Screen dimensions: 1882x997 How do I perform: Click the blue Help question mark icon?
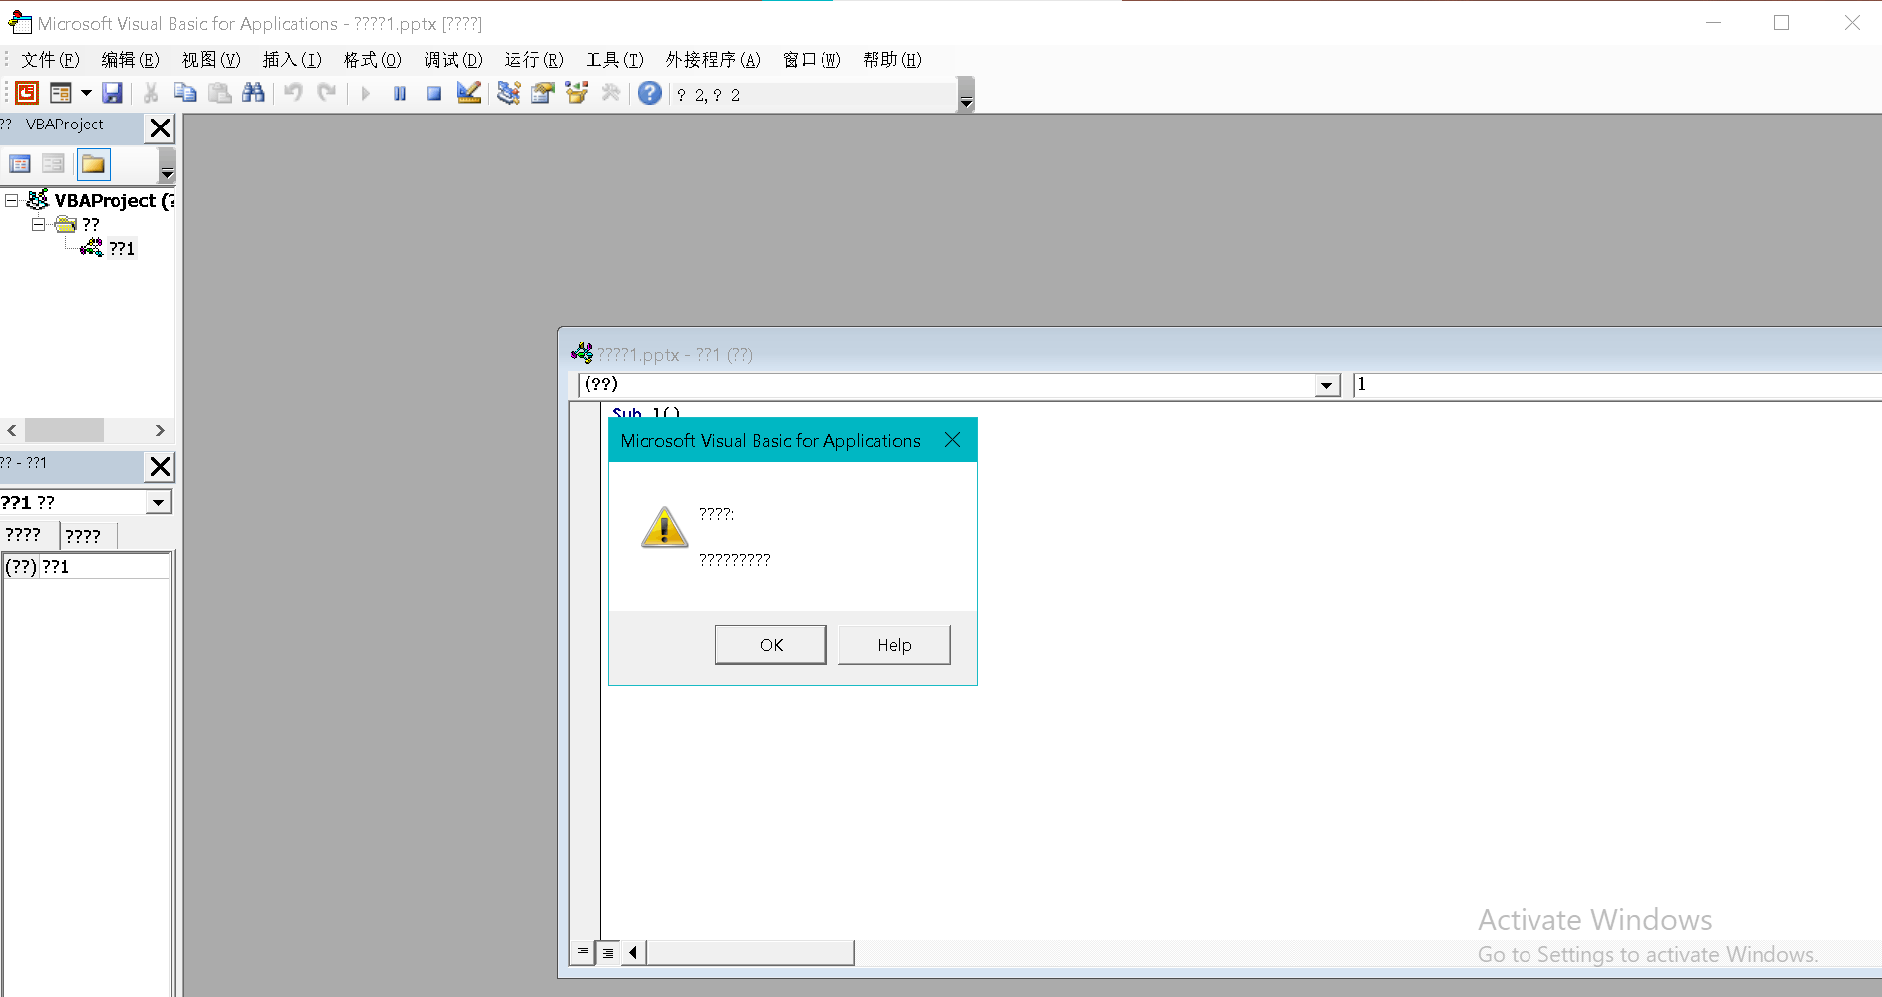coord(650,93)
